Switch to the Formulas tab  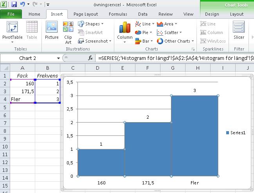point(118,14)
